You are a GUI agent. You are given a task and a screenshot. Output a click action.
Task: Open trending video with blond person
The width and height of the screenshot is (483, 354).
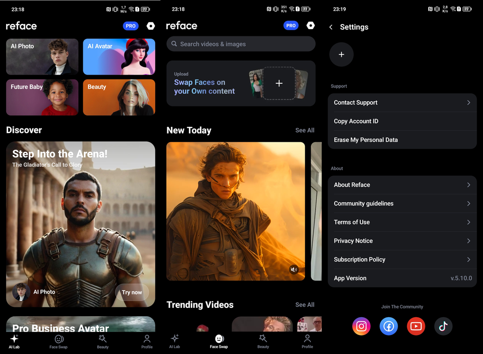(x=262, y=324)
